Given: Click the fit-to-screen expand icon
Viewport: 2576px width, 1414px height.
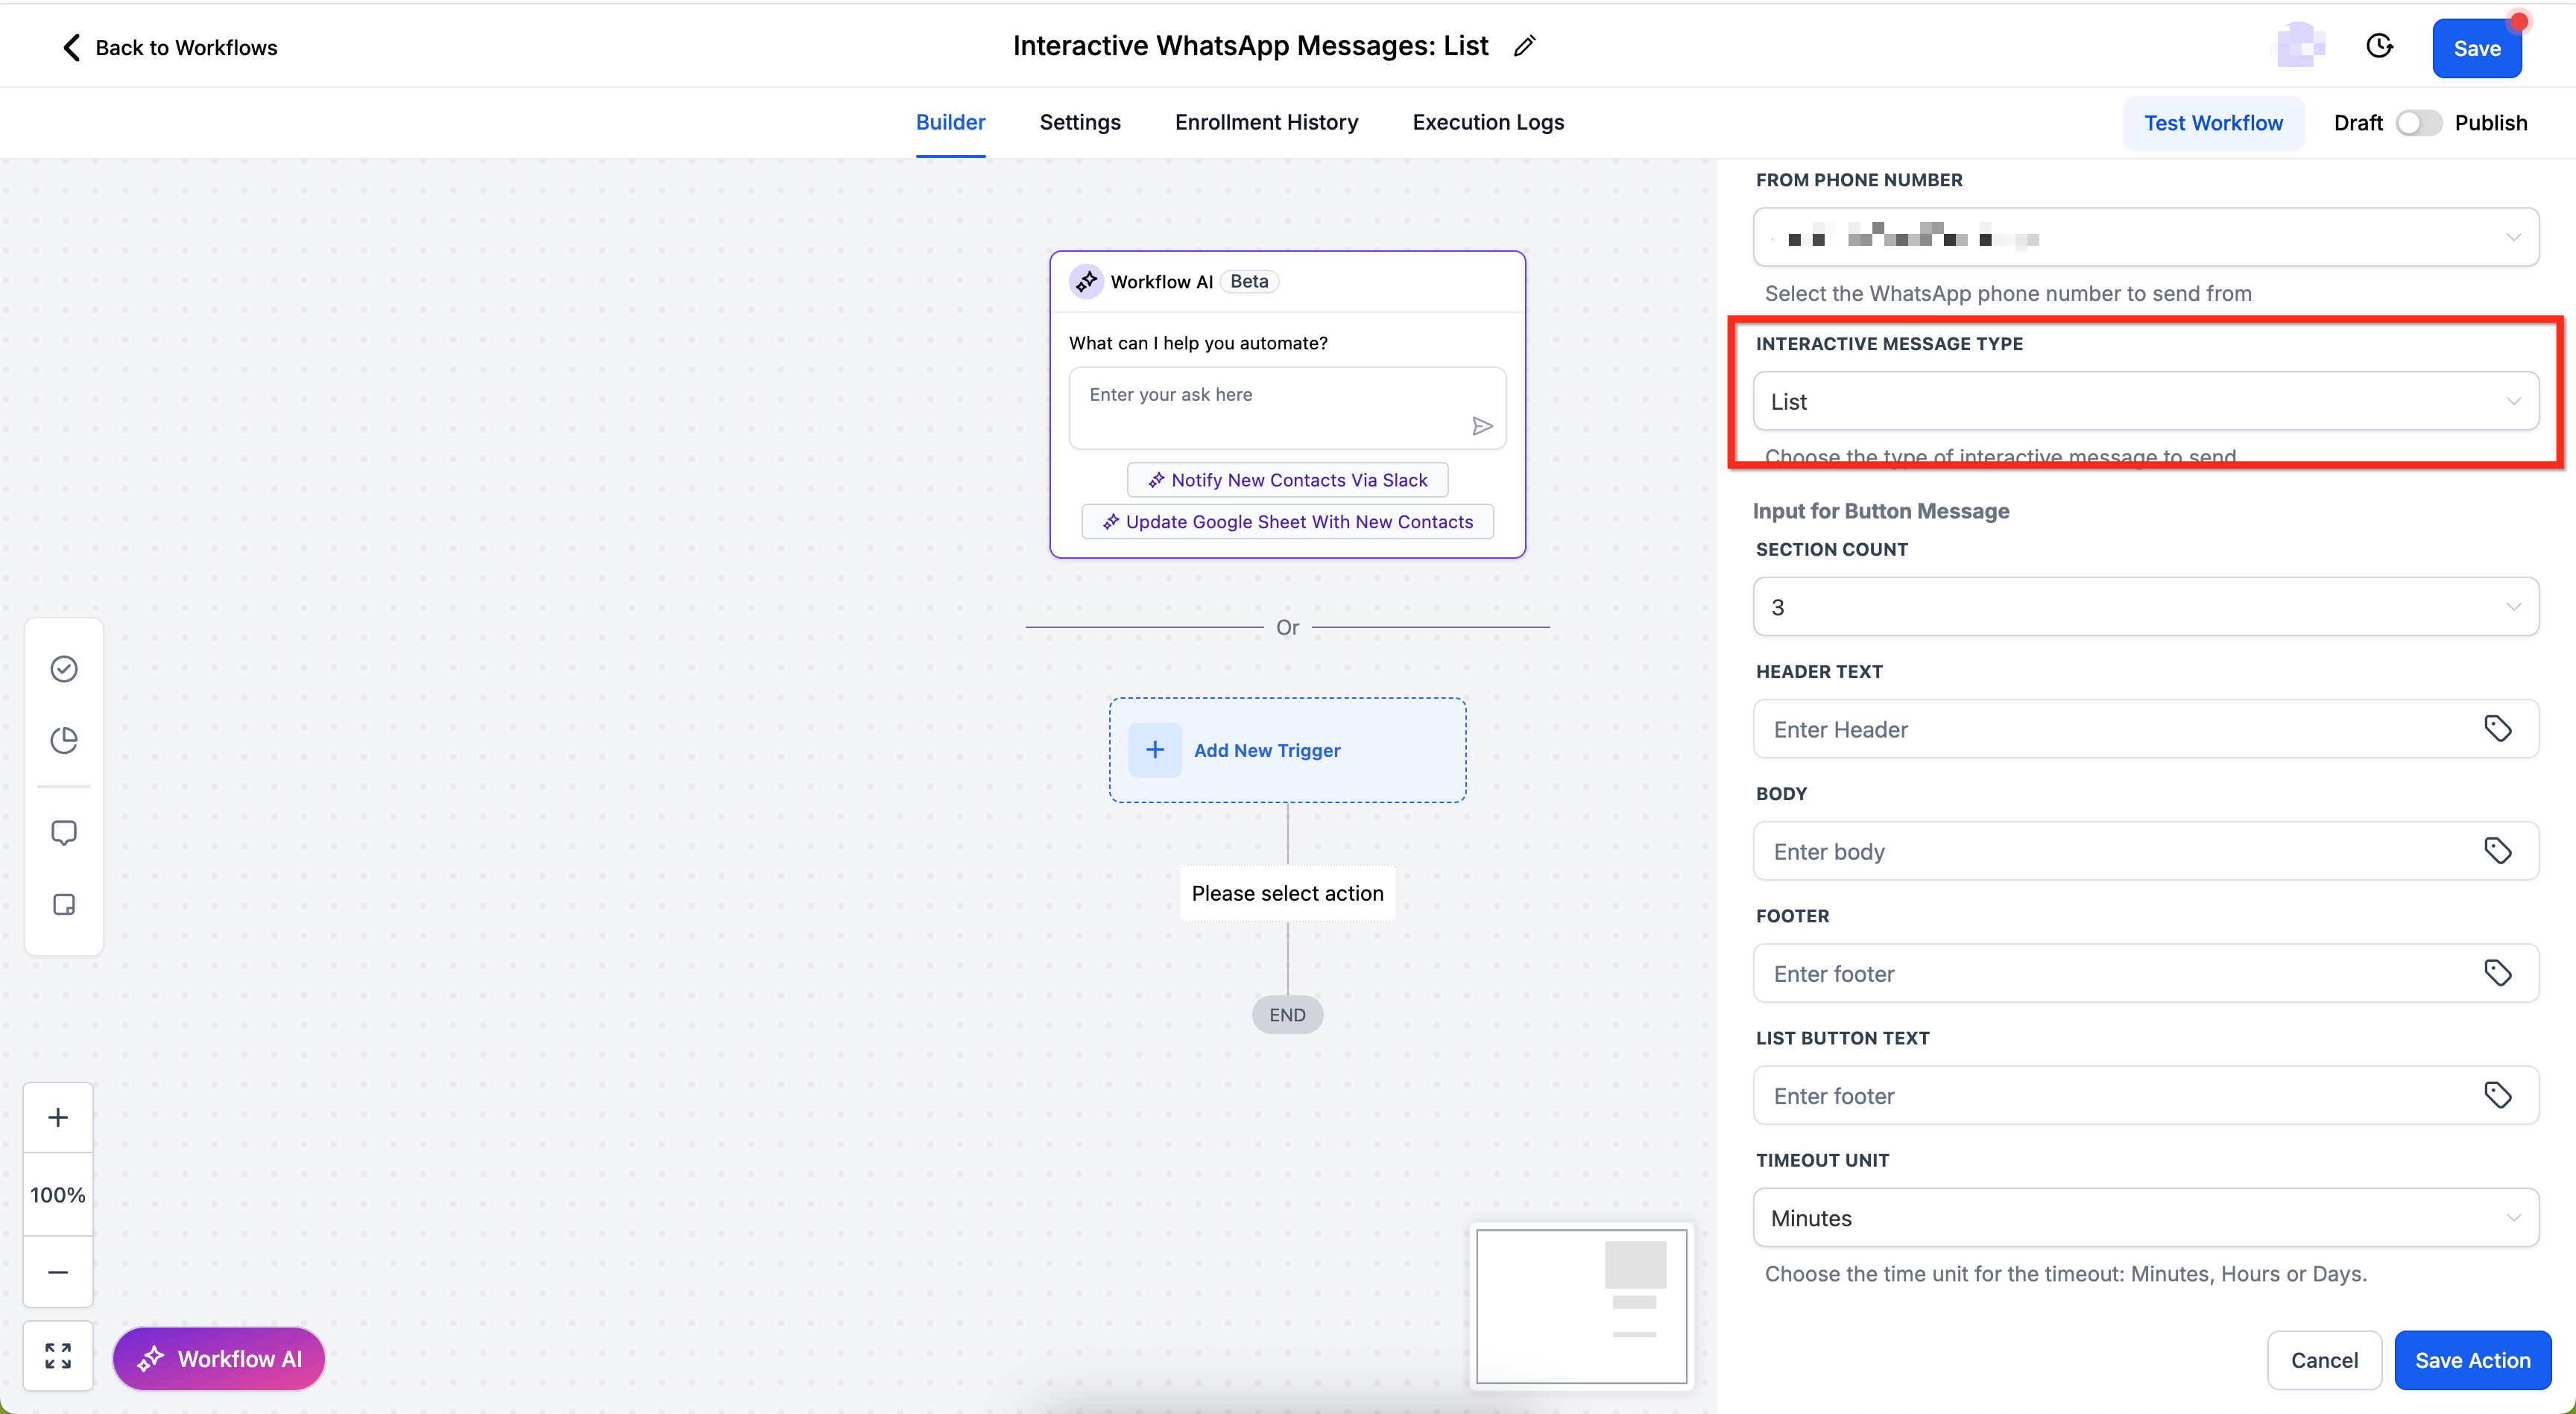Looking at the screenshot, I should click(x=58, y=1356).
